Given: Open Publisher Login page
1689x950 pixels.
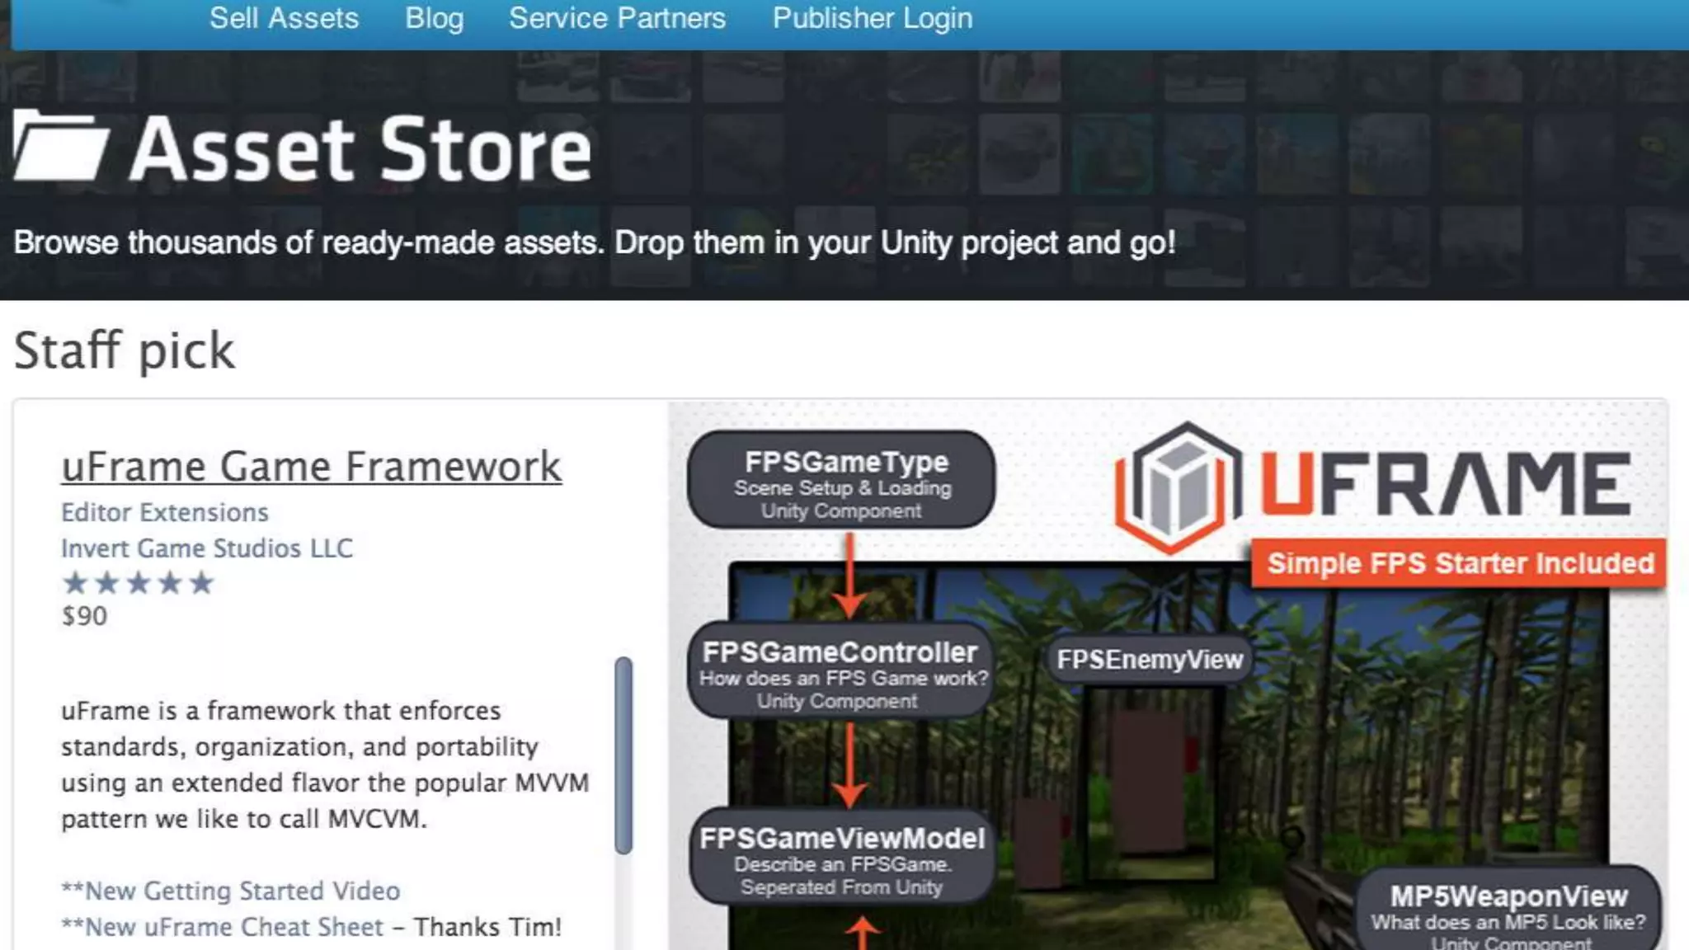Looking at the screenshot, I should pos(872,18).
